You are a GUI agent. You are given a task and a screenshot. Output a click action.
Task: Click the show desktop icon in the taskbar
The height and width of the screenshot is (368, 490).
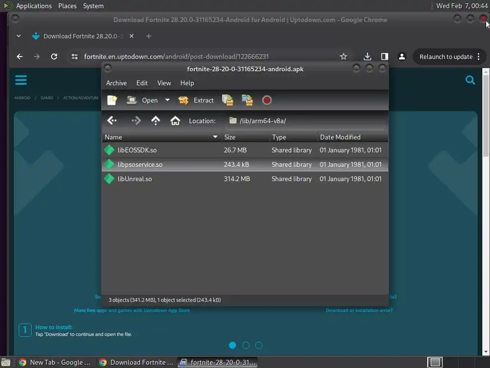click(6, 363)
